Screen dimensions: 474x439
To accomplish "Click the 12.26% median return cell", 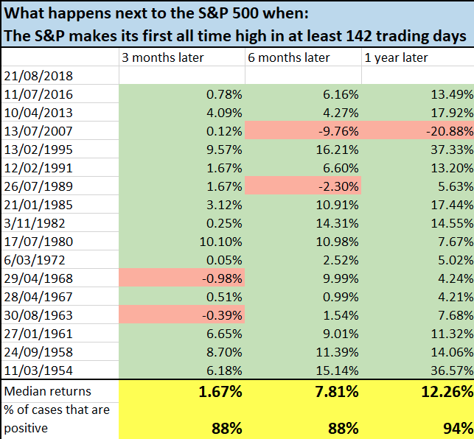I will 417,391.
